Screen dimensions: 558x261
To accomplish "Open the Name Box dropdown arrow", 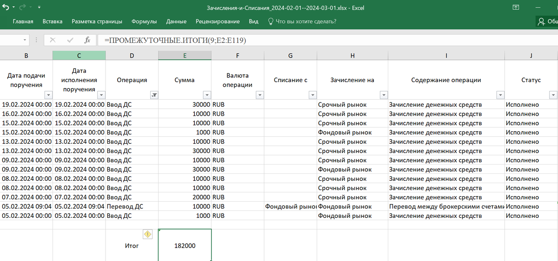I will [24, 40].
